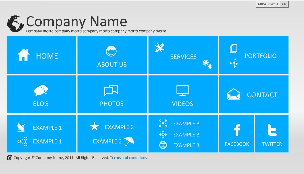Open the Photos menu tile
This screenshot has height=174, width=304.
(x=112, y=94)
